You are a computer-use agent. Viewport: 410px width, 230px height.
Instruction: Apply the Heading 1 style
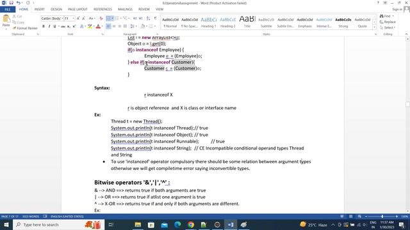pos(209,22)
